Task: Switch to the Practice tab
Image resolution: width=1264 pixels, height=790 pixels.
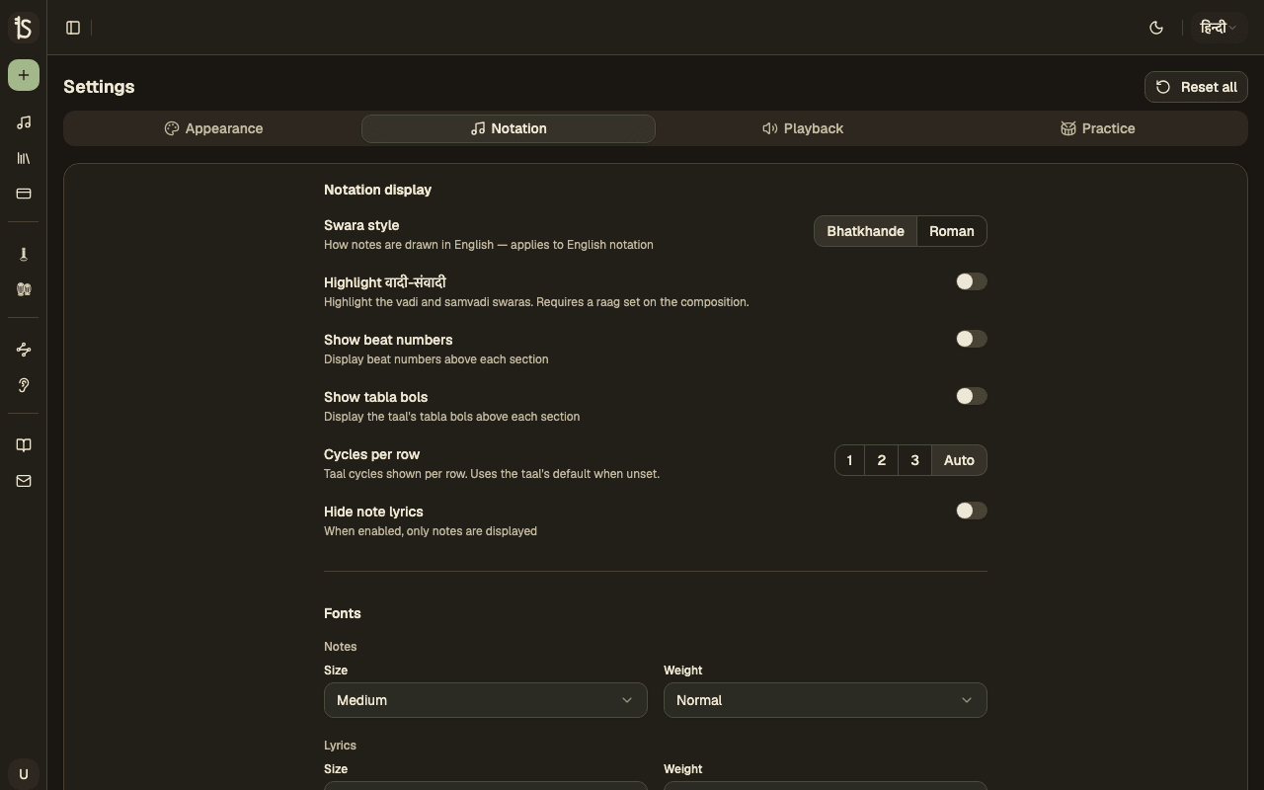Action: click(x=1097, y=128)
